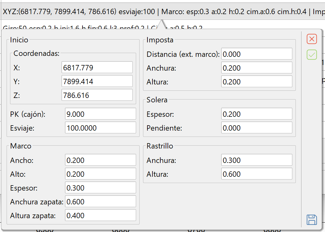
Task: Select the Rastrillo Altura field
Action: tap(257, 174)
